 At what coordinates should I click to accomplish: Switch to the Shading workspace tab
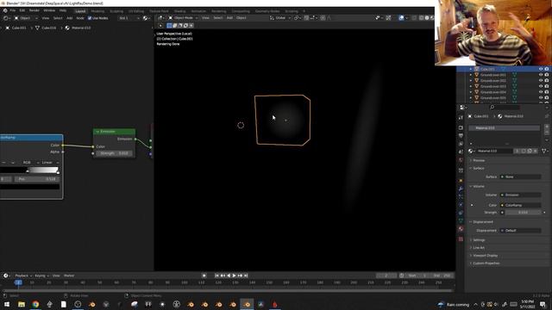pos(179,11)
